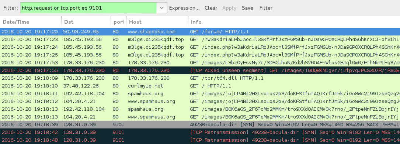Select the bacula-dir SYN packet at 19:18:39

[200, 124]
